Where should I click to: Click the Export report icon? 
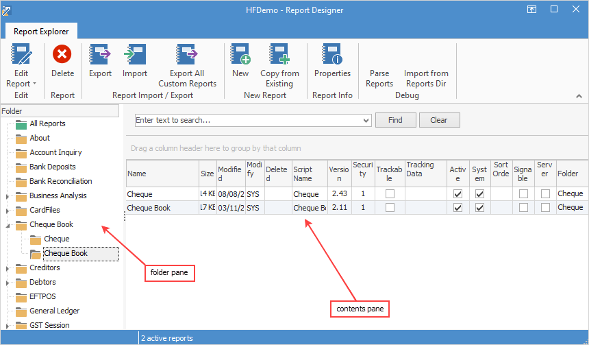(x=100, y=54)
